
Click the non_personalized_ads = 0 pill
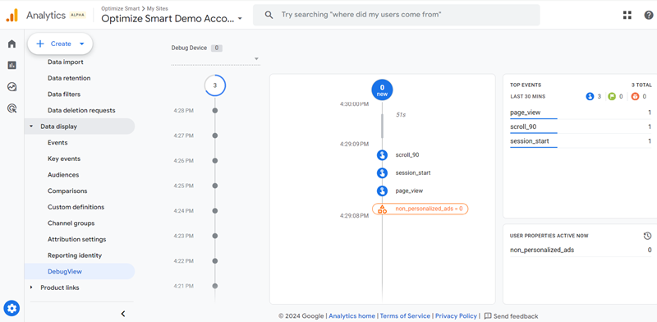click(x=420, y=209)
